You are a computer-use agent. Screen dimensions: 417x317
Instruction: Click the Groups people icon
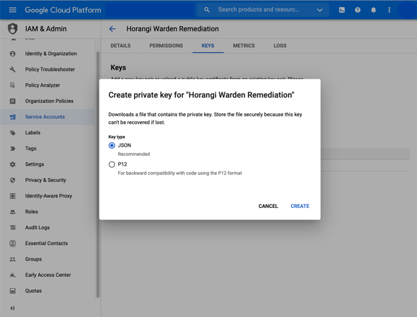click(x=13, y=259)
